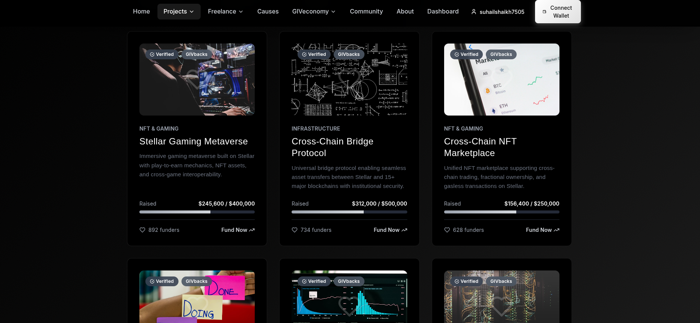Click Verified checkmark icon on Stellar Gaming Metaverse

[152, 54]
